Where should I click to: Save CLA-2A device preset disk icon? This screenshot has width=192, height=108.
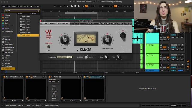pyautogui.click(x=103, y=77)
